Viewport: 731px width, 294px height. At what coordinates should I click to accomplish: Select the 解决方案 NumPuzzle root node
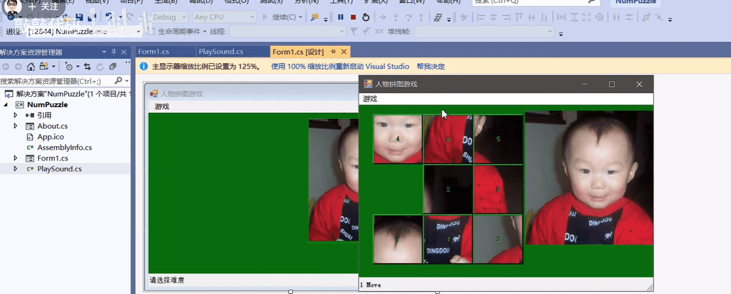tap(72, 94)
